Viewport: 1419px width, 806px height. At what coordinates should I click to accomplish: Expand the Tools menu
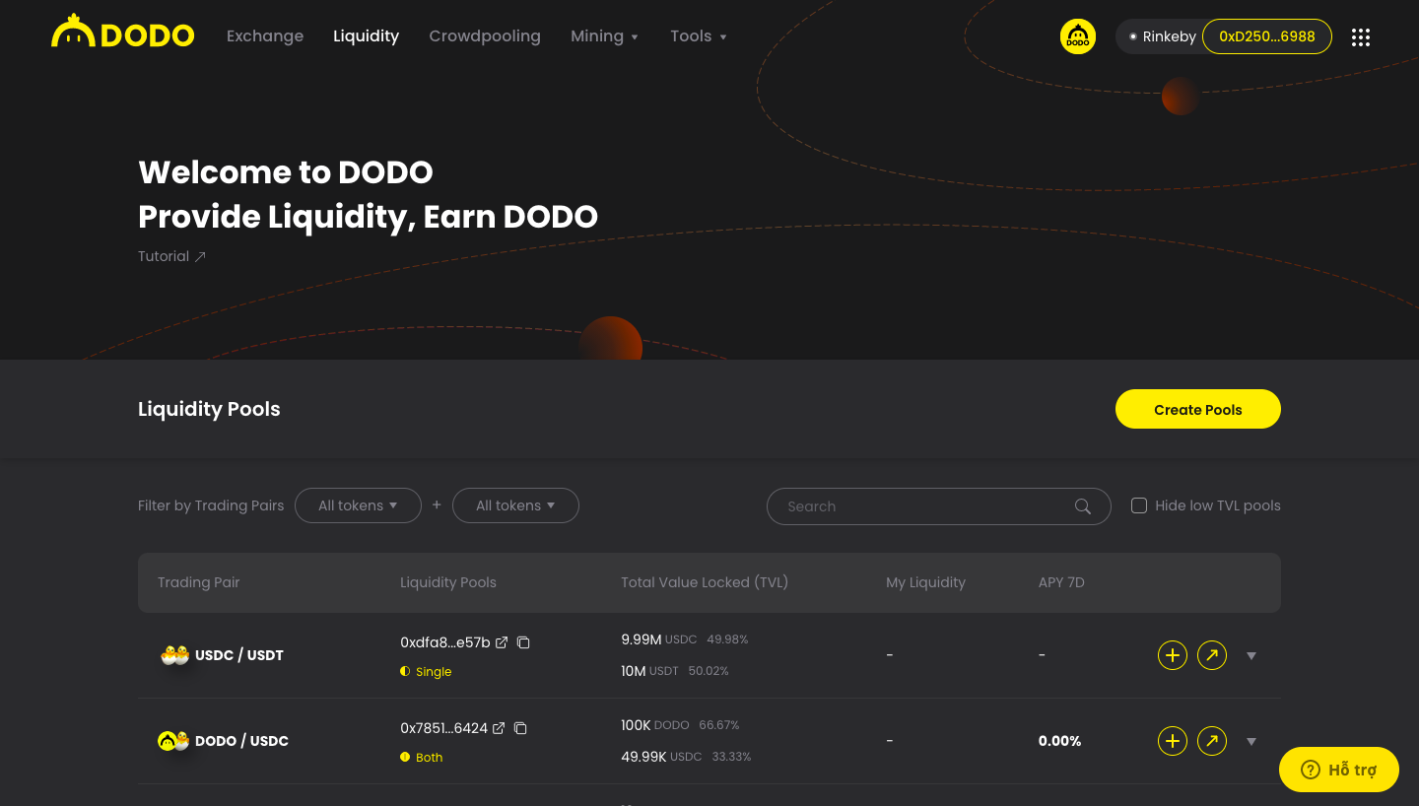coord(699,36)
